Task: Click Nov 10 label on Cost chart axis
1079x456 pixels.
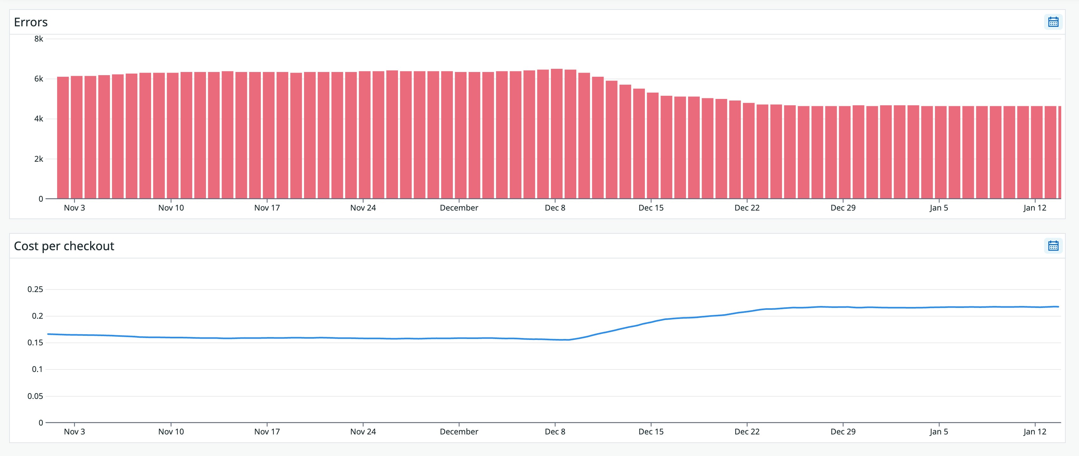Action: pos(171,432)
